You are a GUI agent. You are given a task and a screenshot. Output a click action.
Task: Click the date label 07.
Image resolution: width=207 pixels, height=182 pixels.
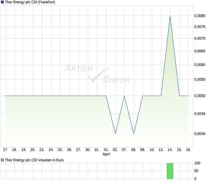click(x=125, y=150)
